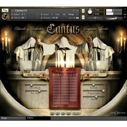Screen dimensions: 127x127
Task: Click the 'Fast' label in Wordbuilder
Action: pos(54,106)
